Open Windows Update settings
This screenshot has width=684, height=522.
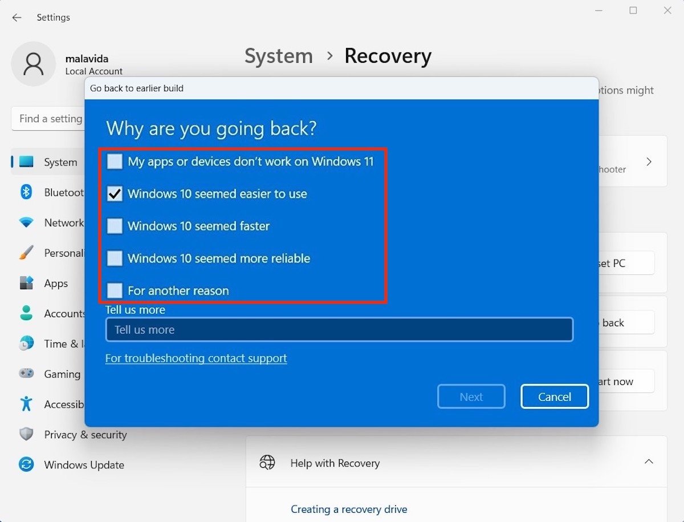pos(84,464)
